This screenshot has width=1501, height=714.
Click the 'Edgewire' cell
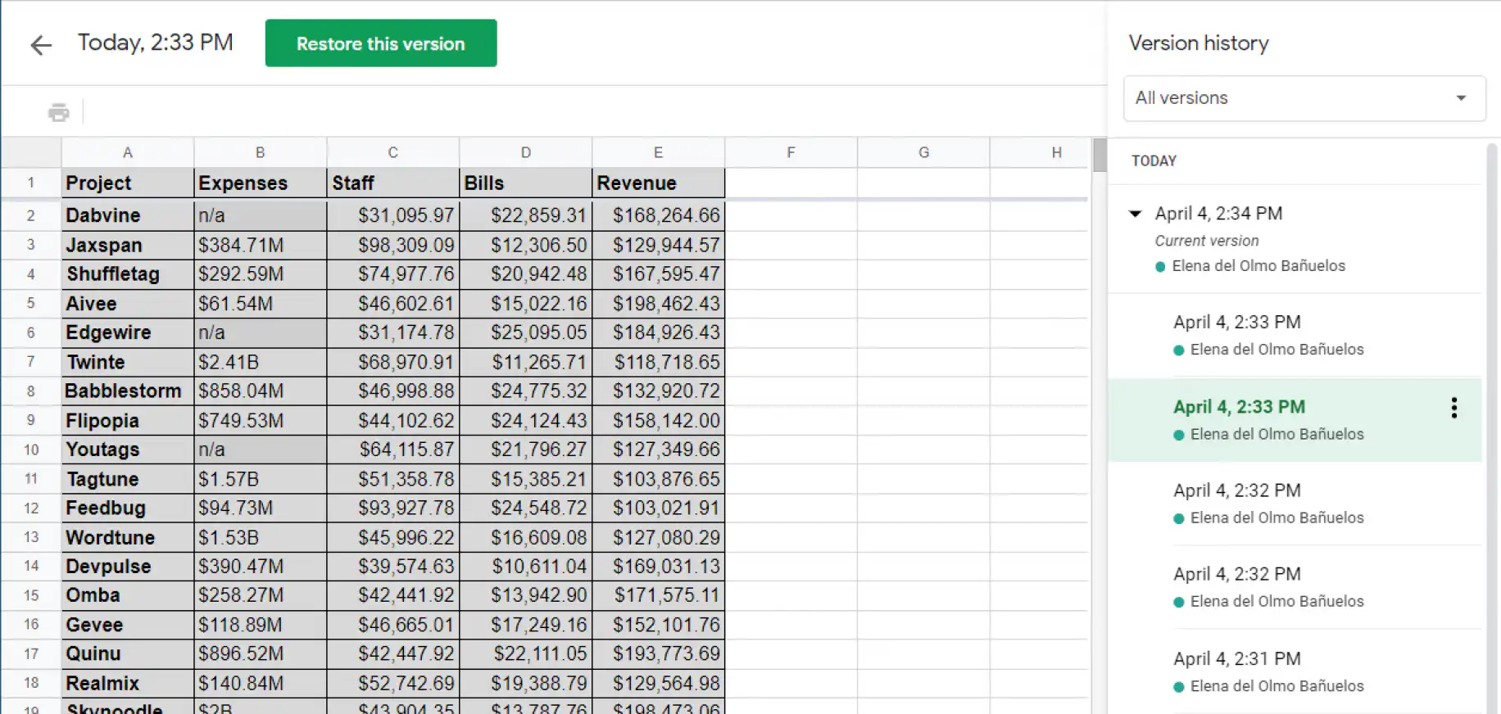coord(128,332)
